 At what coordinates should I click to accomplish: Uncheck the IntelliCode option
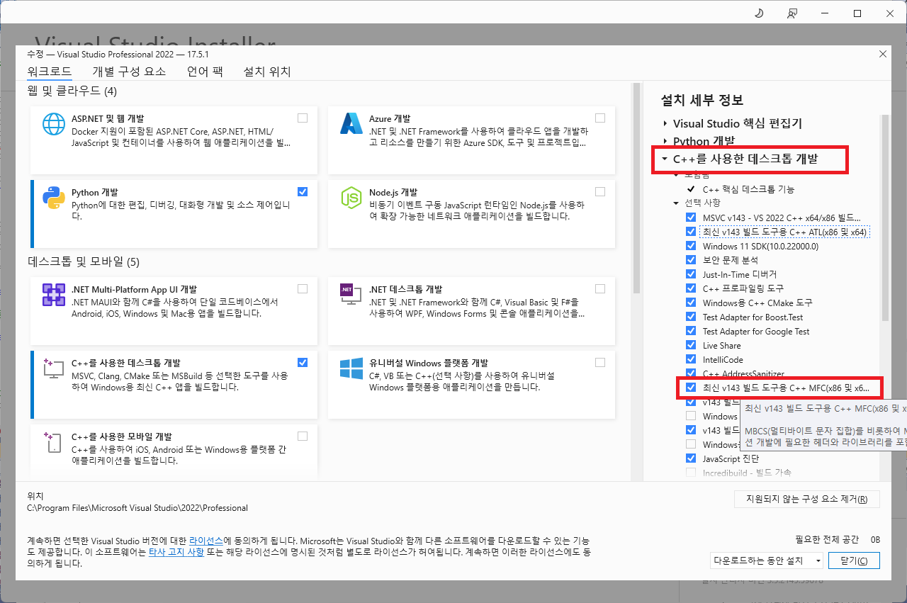691,359
